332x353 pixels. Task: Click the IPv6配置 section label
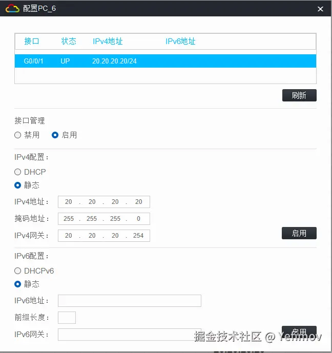pos(31,256)
